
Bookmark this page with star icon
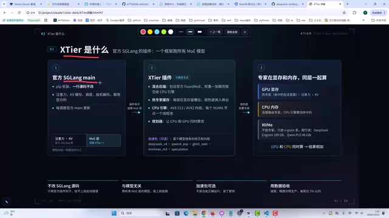coord(344,13)
